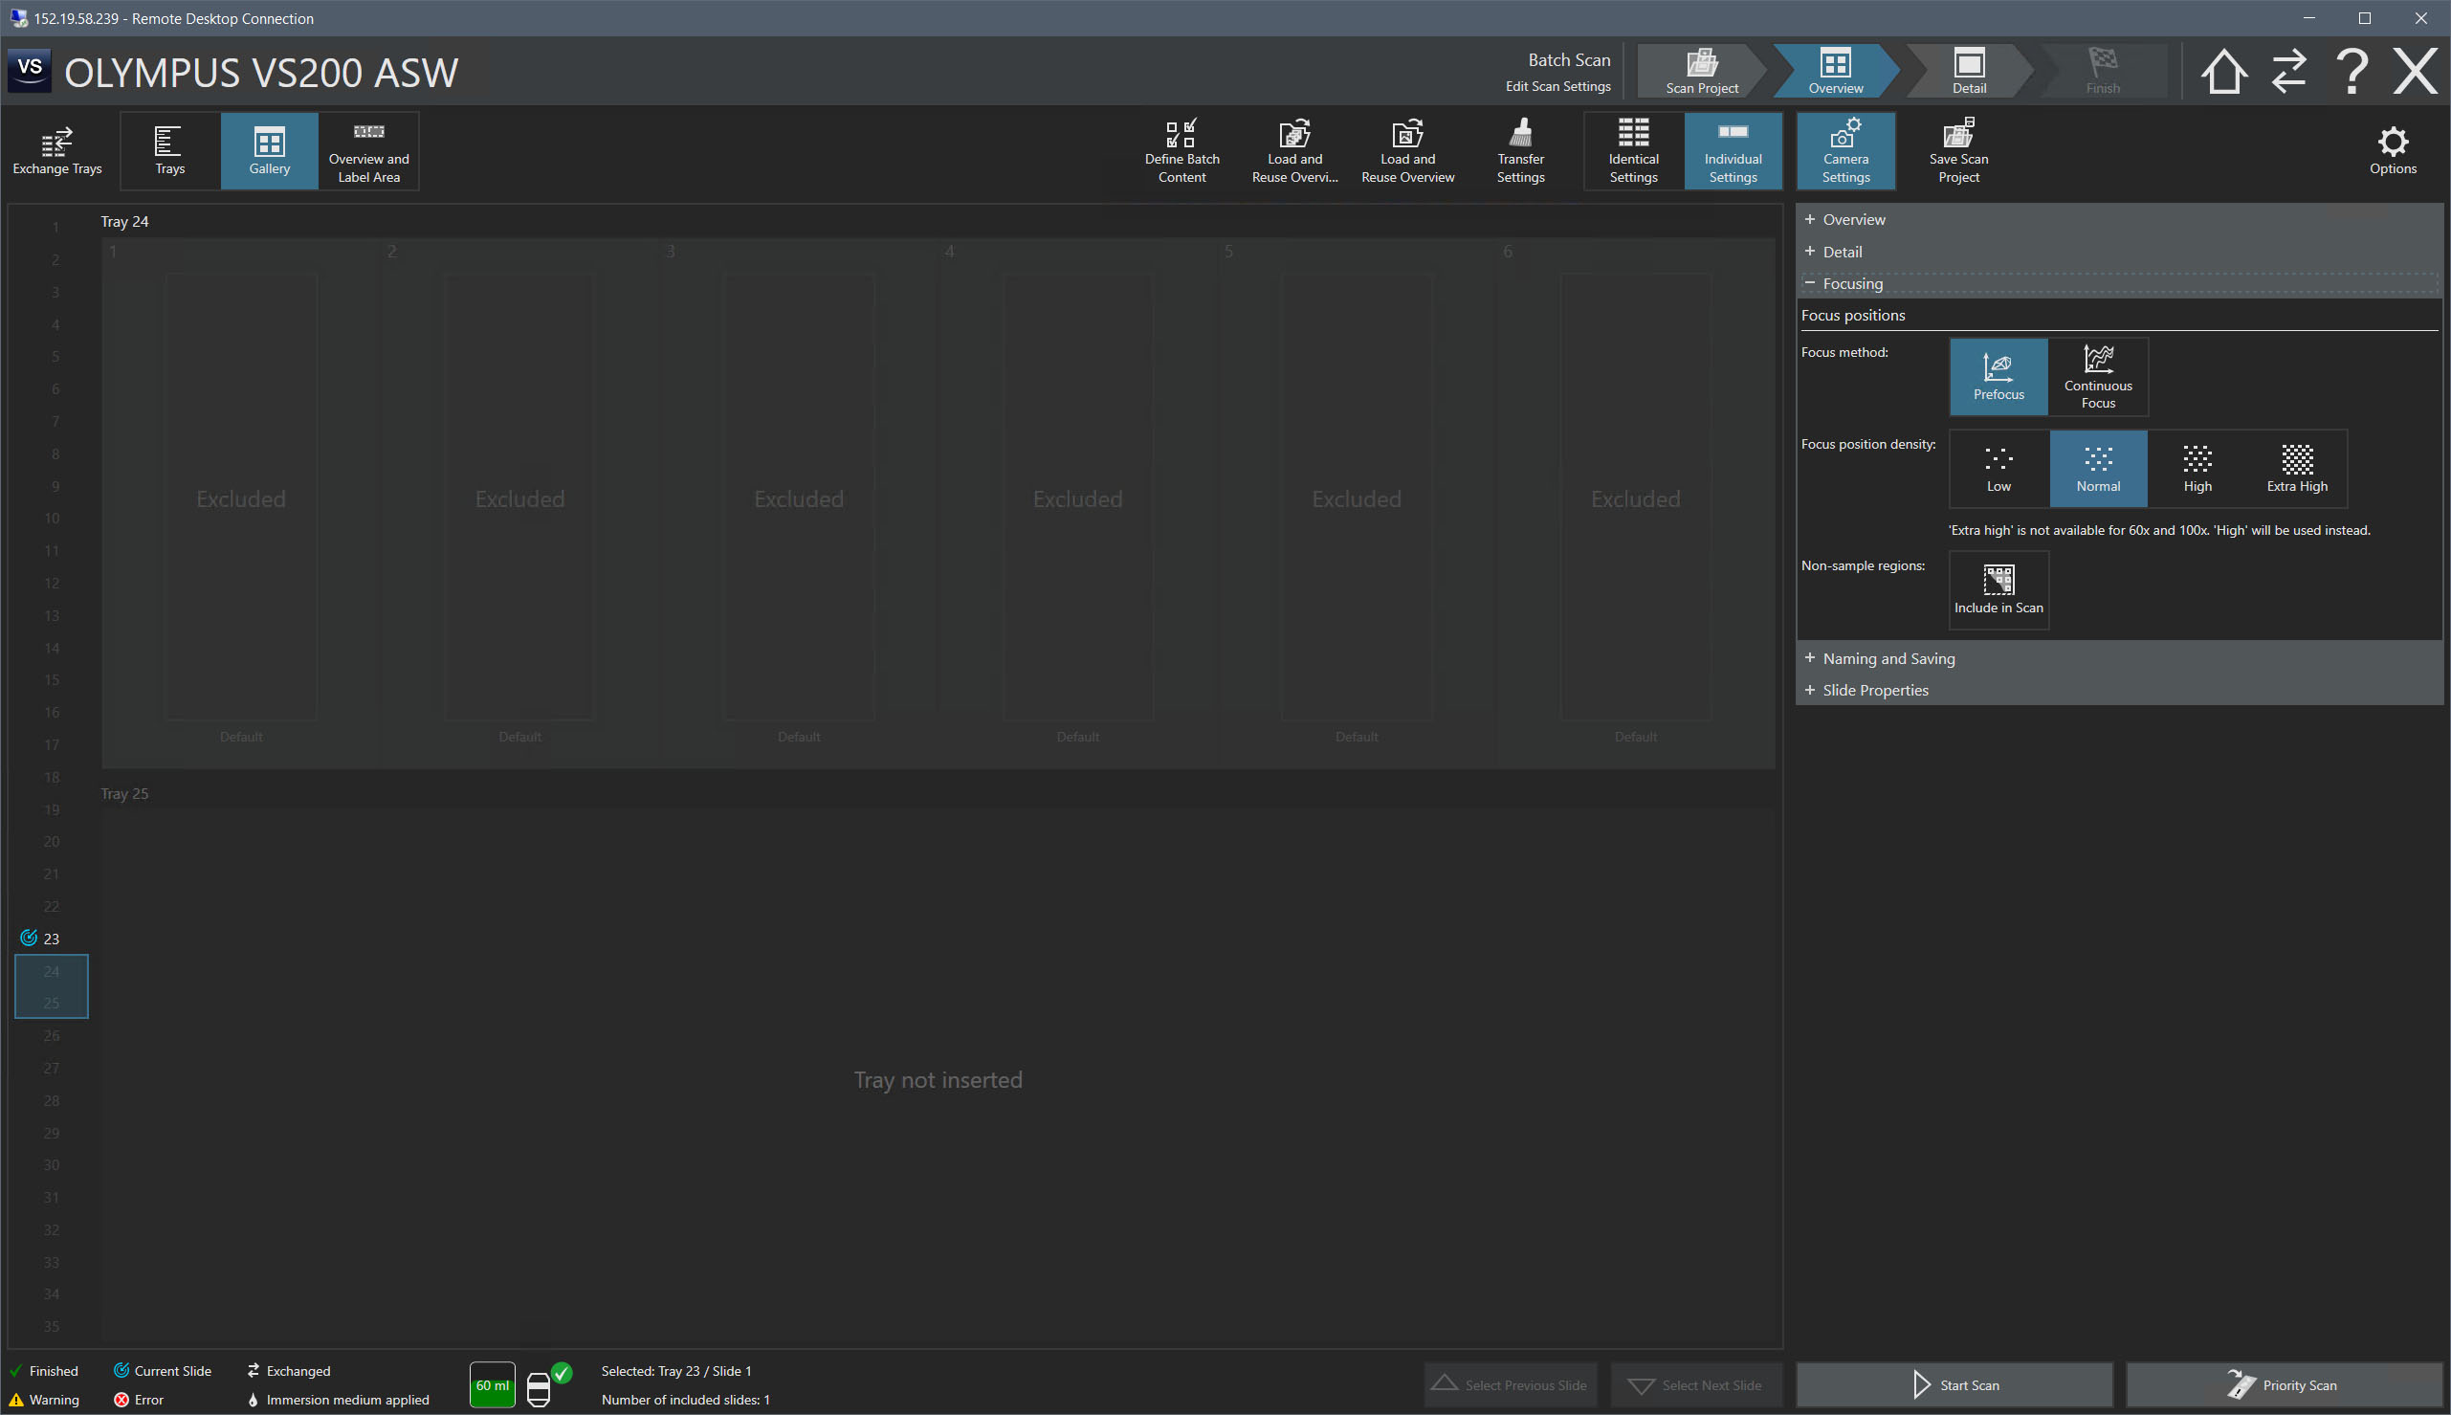
Task: Open Exchange Trays tool
Action: pos(57,150)
